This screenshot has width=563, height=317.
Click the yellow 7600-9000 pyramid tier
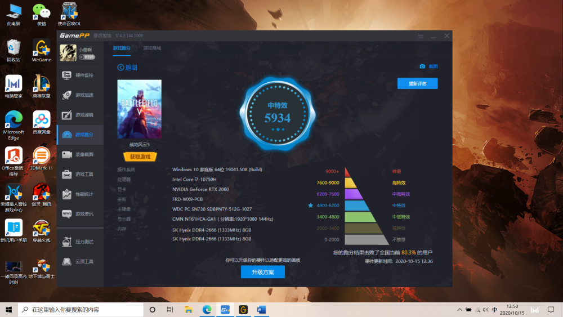click(350, 183)
